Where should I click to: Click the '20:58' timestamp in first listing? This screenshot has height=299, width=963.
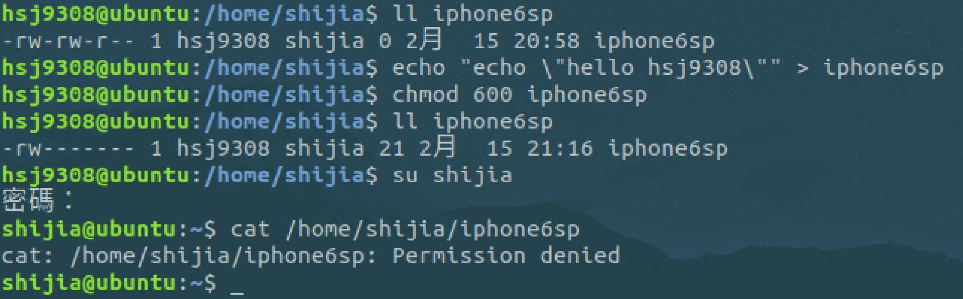coord(547,41)
